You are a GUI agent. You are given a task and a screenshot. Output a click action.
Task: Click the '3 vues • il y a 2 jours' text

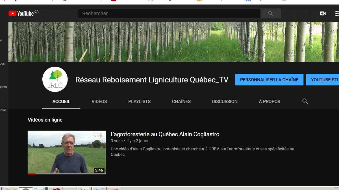(x=129, y=141)
